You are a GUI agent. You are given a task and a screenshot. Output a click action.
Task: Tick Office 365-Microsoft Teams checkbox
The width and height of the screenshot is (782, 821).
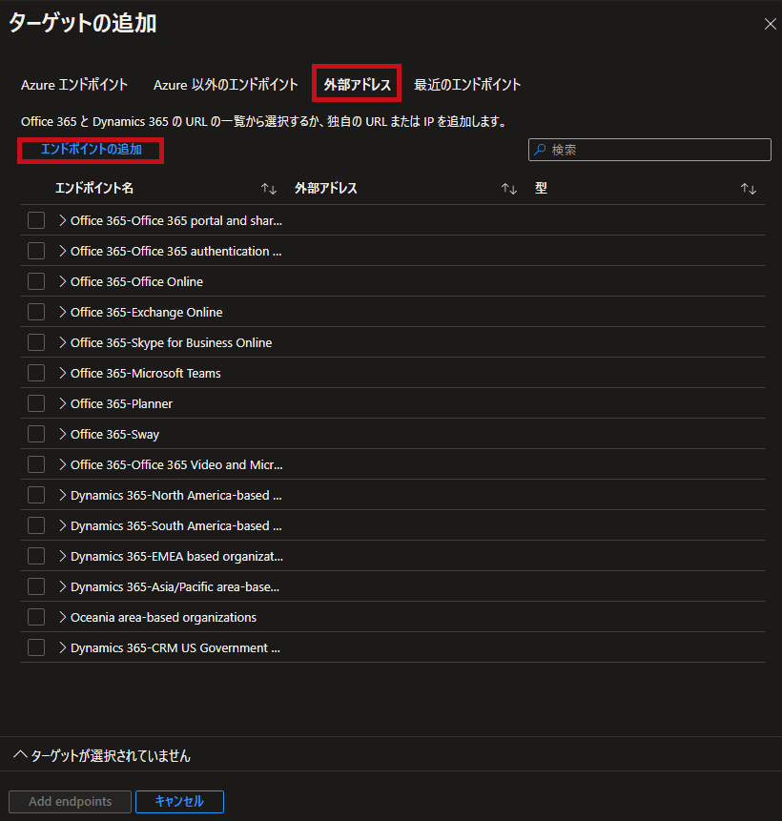(x=36, y=373)
